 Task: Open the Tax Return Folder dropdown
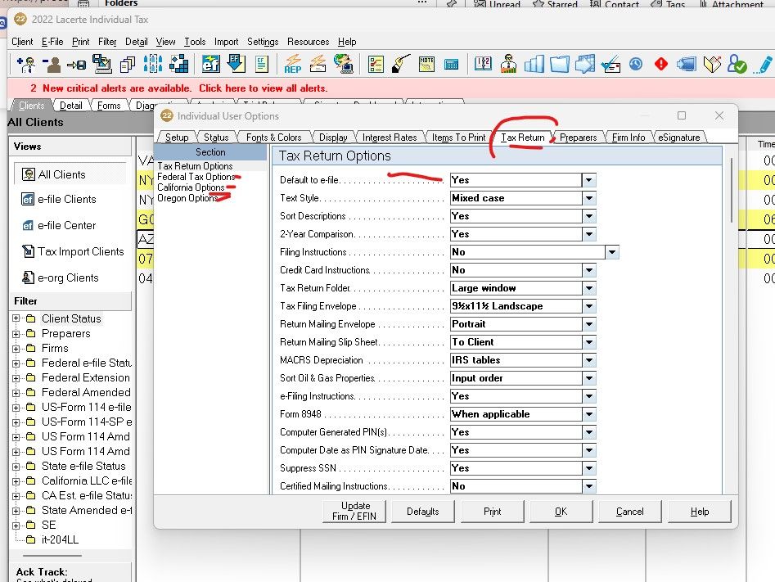click(588, 288)
